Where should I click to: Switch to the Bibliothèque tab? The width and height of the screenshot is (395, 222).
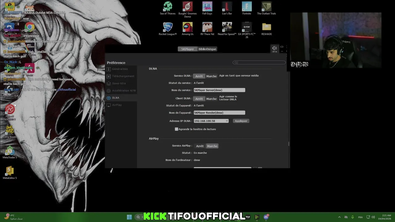[x=207, y=49]
